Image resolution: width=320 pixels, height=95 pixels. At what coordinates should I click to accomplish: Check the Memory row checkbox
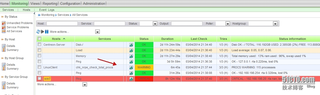click(x=39, y=56)
